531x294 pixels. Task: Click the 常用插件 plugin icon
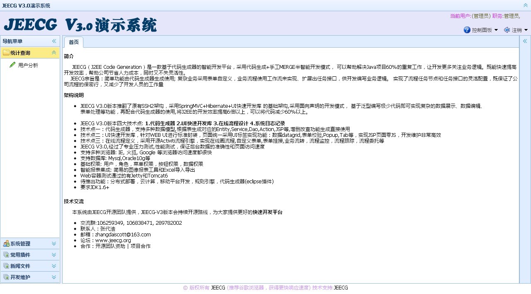coord(6,255)
